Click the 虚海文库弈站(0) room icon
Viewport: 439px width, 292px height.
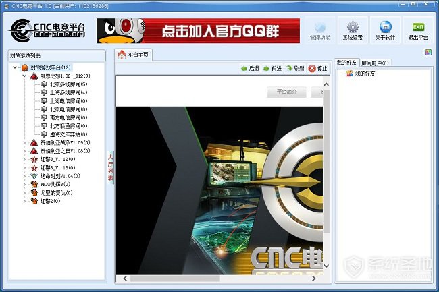click(44, 134)
